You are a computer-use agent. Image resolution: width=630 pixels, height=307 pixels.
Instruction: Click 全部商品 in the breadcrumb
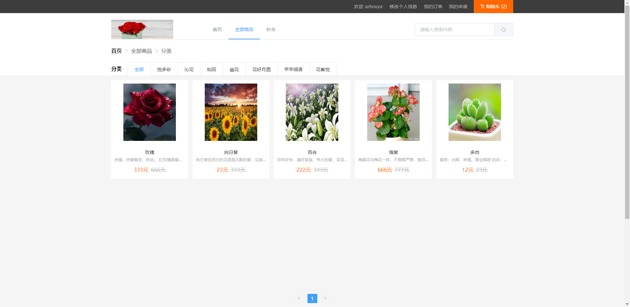pos(141,51)
